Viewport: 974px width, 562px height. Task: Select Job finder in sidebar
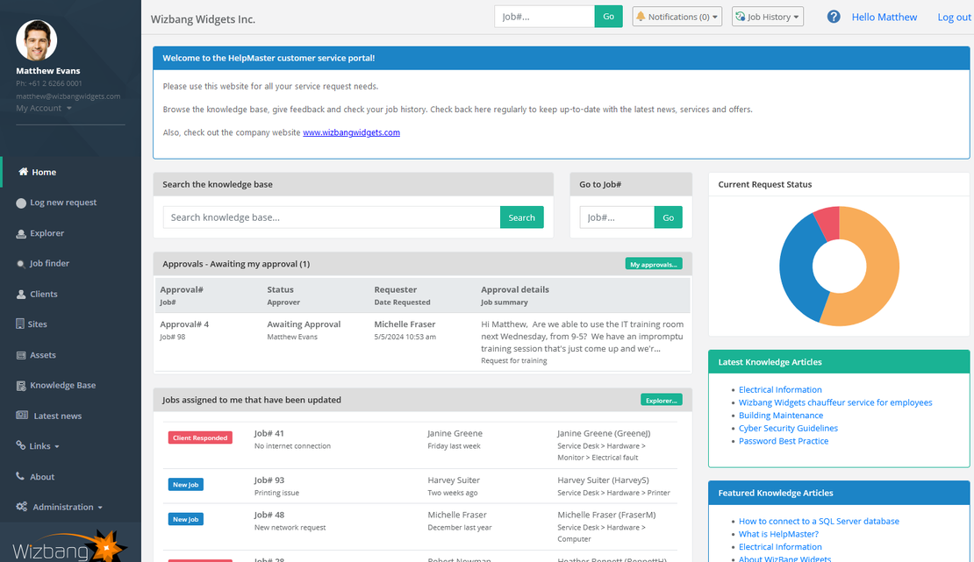point(50,263)
